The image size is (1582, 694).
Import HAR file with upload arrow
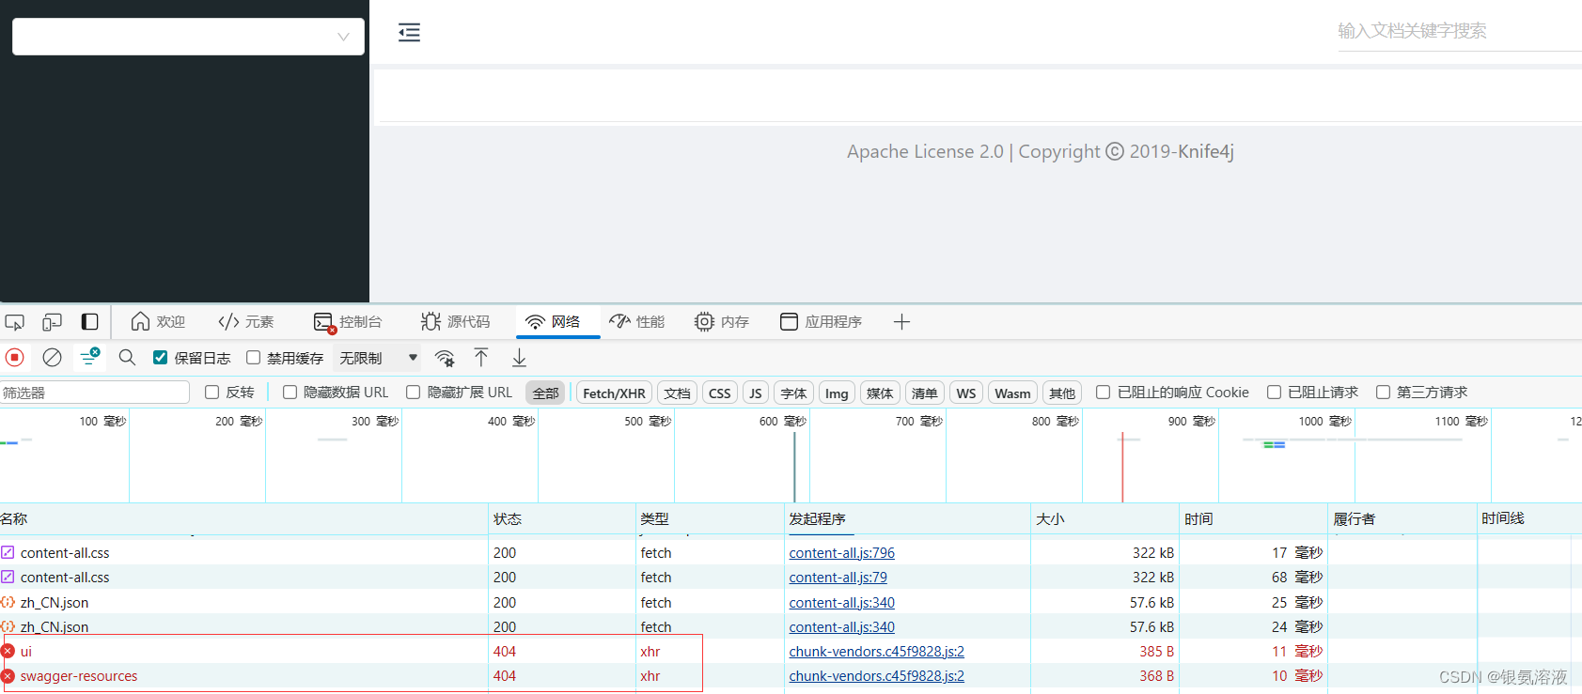click(x=481, y=357)
